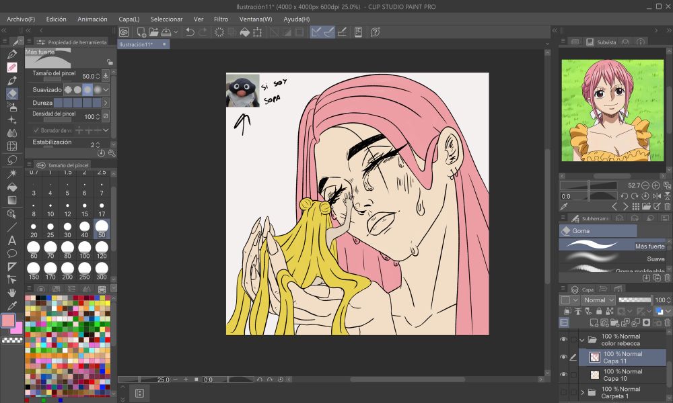Screen dimensions: 673x403
Task: Select the Brush tool
Action: 12,81
